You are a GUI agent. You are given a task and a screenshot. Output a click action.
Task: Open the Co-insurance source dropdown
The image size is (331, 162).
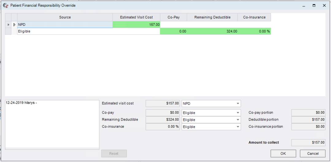pyautogui.click(x=238, y=127)
